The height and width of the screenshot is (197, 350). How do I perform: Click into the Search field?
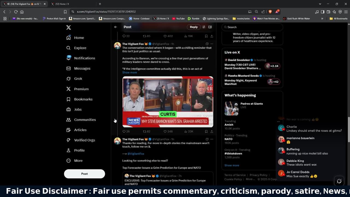click(252, 27)
